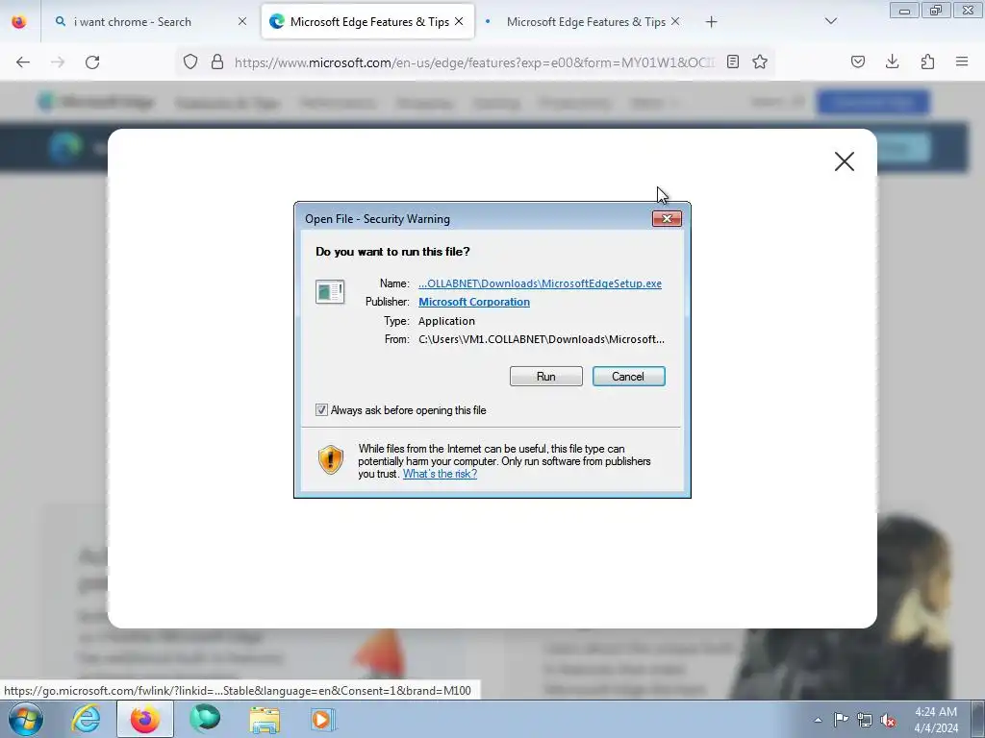Open the Firefox hamburger application menu
Viewport: 985px width, 738px height.
coord(962,61)
